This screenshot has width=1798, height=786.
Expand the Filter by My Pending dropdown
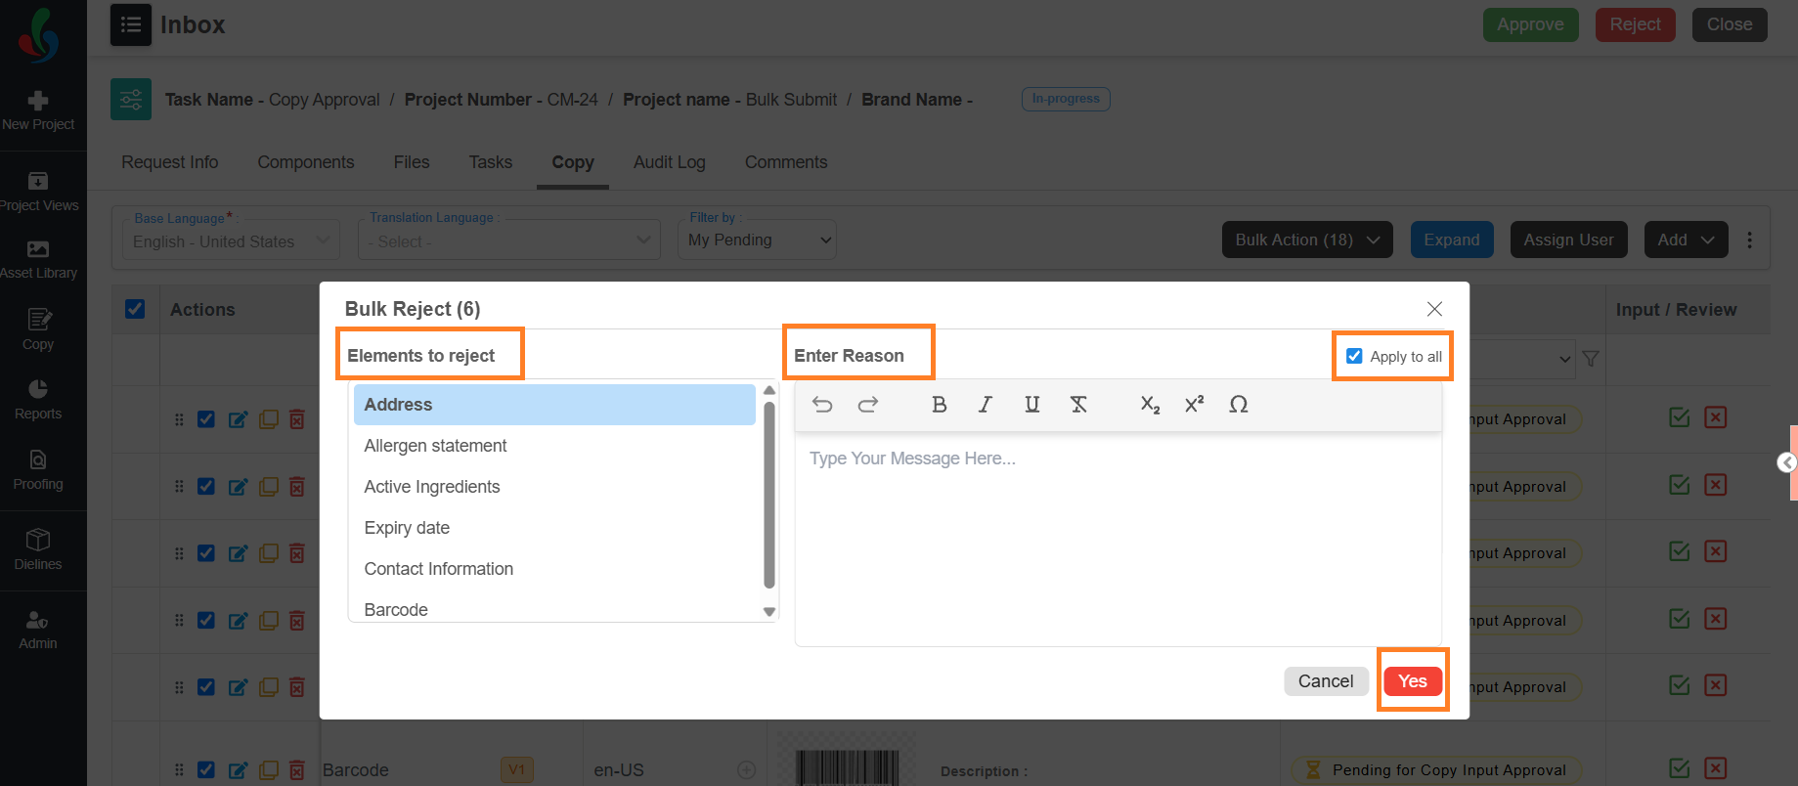[757, 240]
